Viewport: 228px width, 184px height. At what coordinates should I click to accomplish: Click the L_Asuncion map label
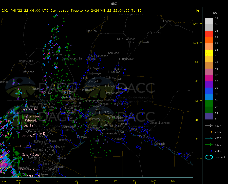coord(127,59)
